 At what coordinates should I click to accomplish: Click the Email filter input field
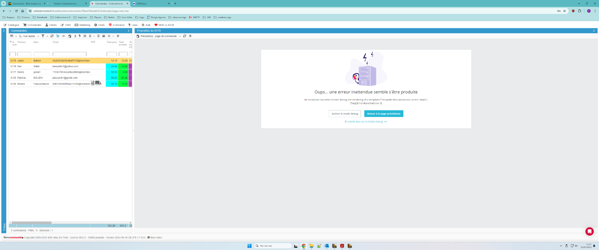(70, 54)
